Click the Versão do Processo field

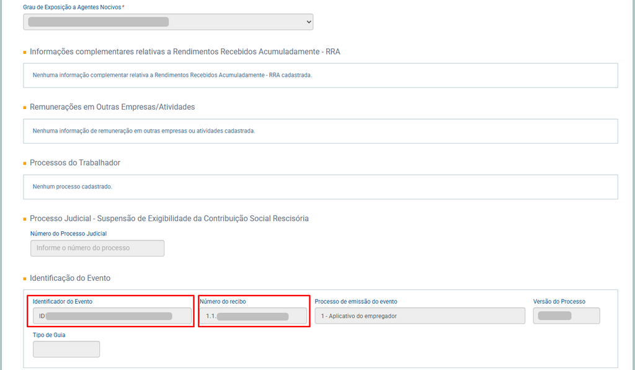click(x=566, y=316)
